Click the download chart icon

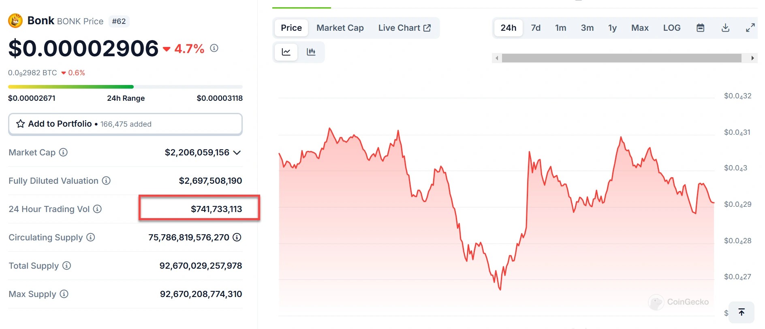tap(725, 28)
